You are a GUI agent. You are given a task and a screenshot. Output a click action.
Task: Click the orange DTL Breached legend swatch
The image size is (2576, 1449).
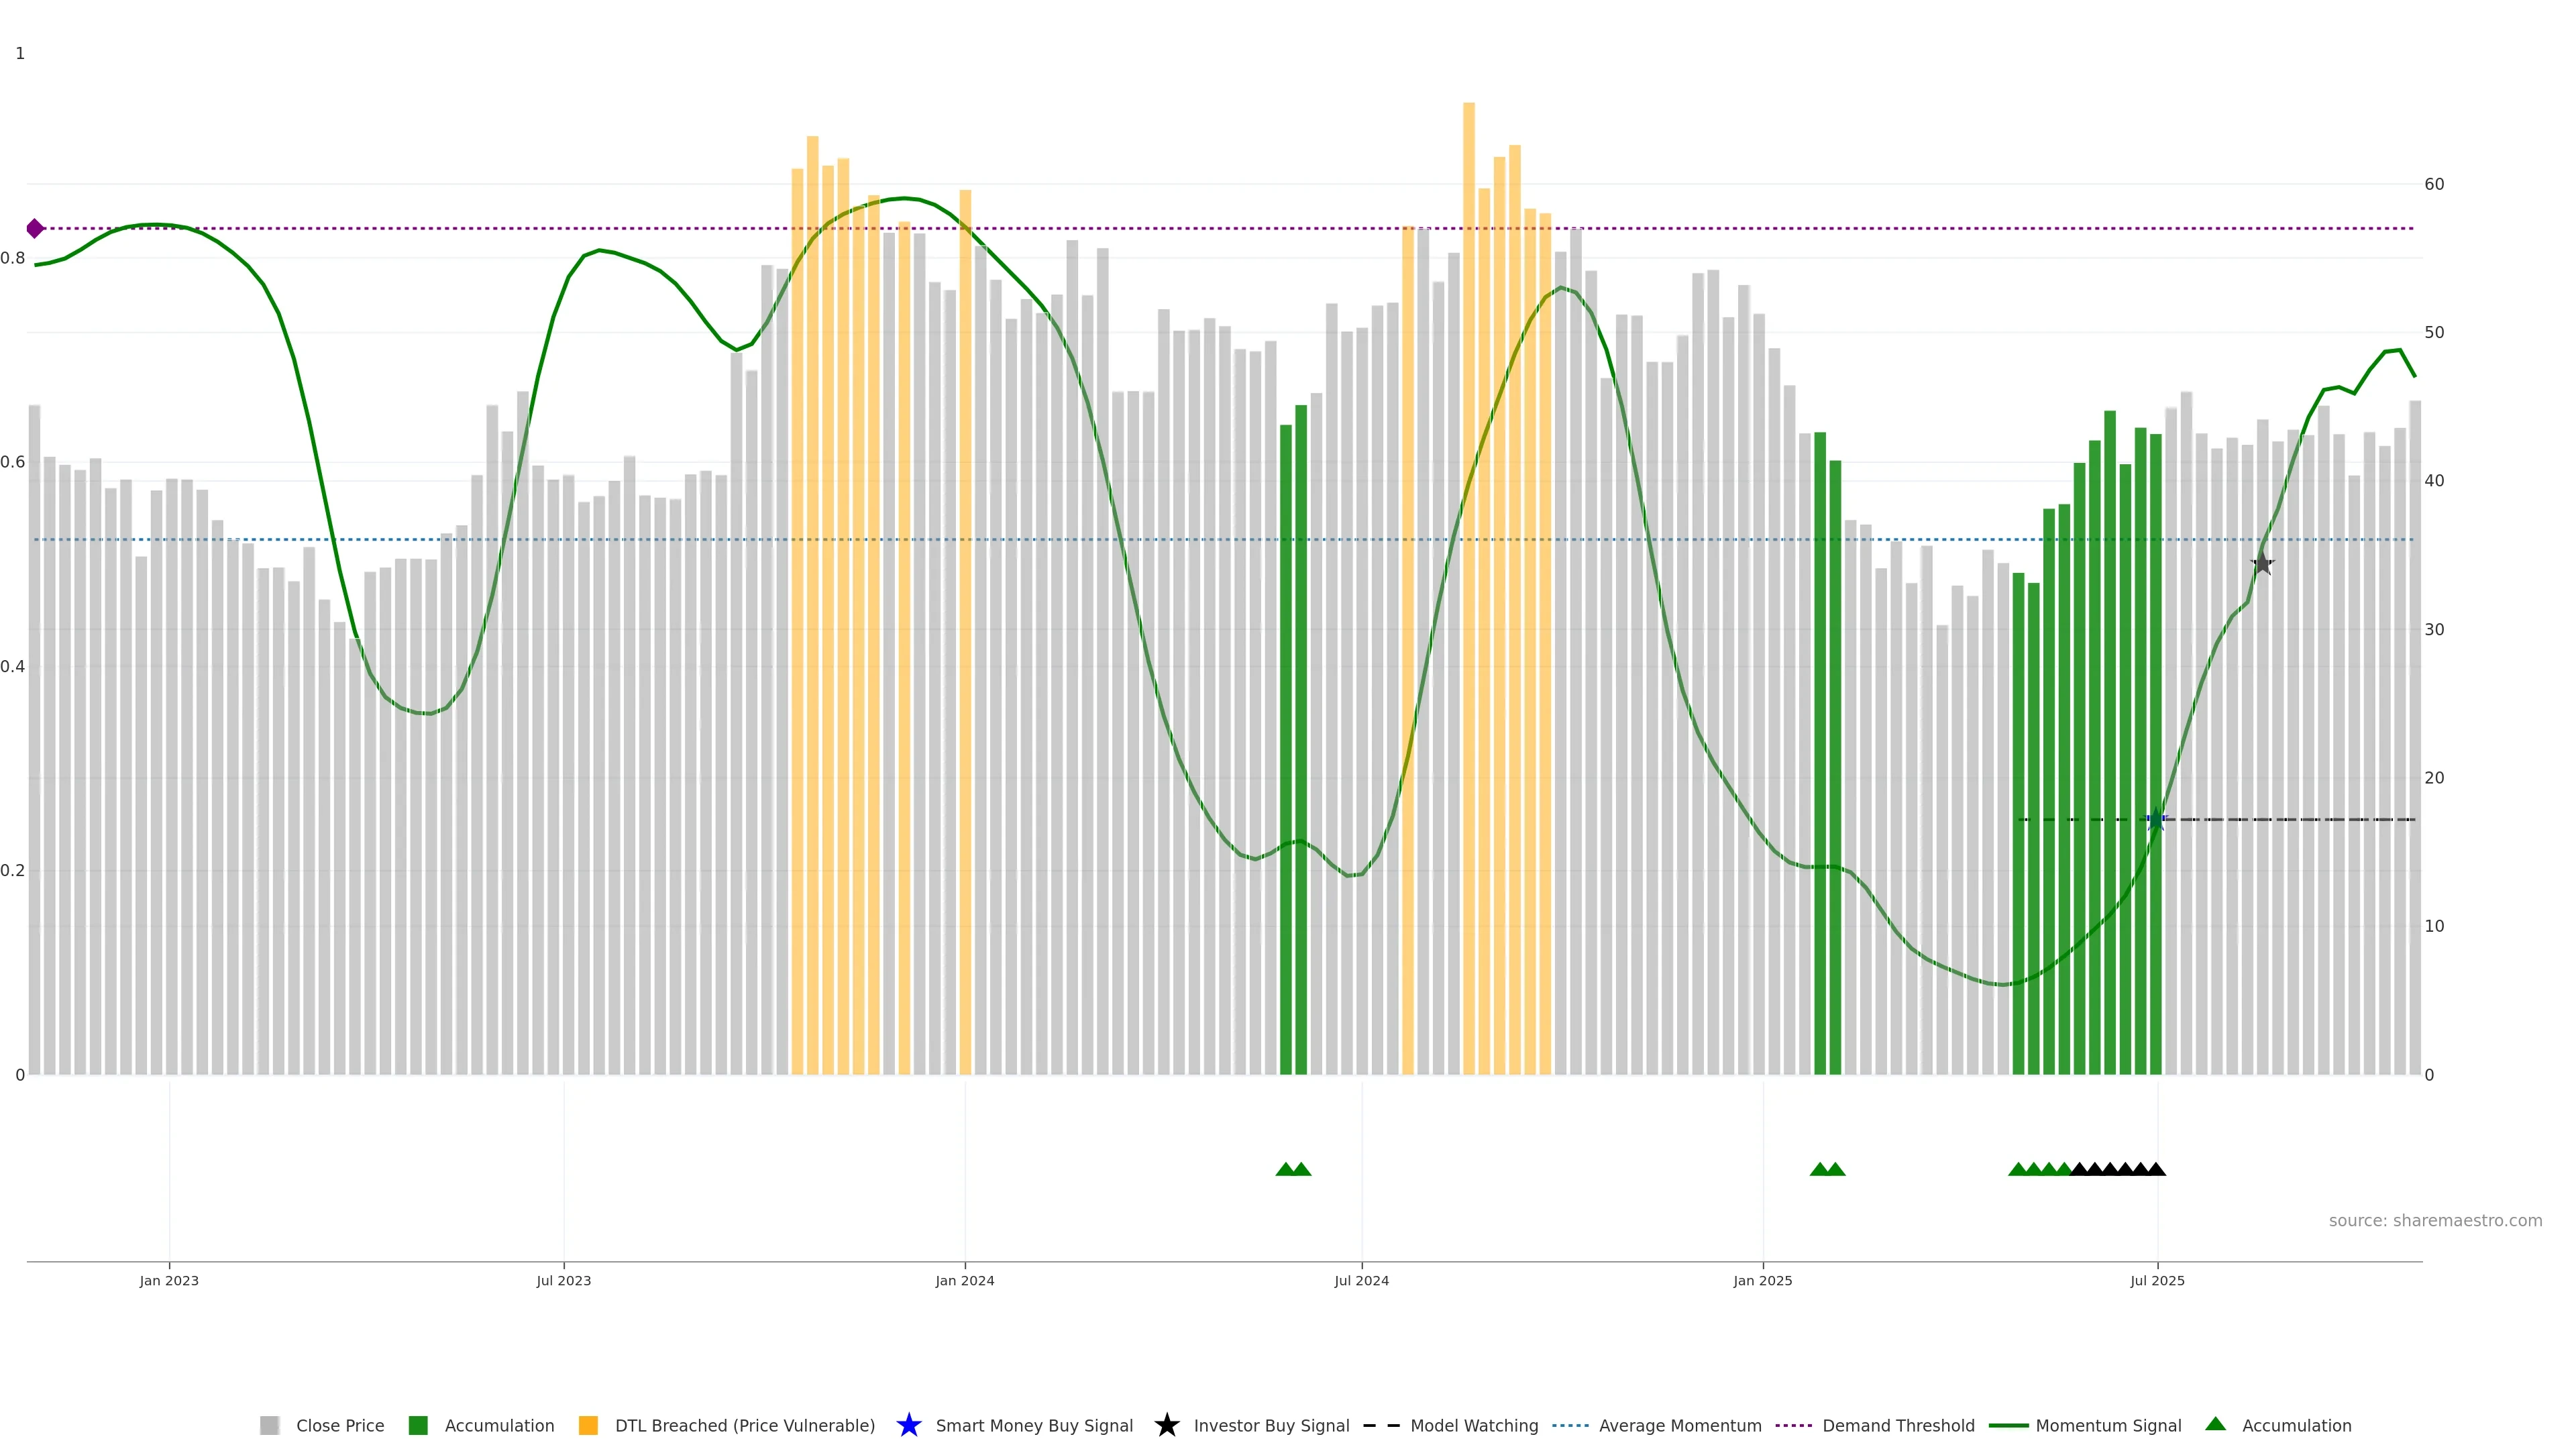[588, 1425]
